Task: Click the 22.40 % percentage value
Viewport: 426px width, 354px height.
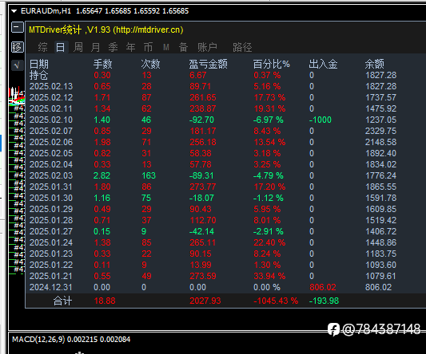Action: pyautogui.click(x=269, y=242)
